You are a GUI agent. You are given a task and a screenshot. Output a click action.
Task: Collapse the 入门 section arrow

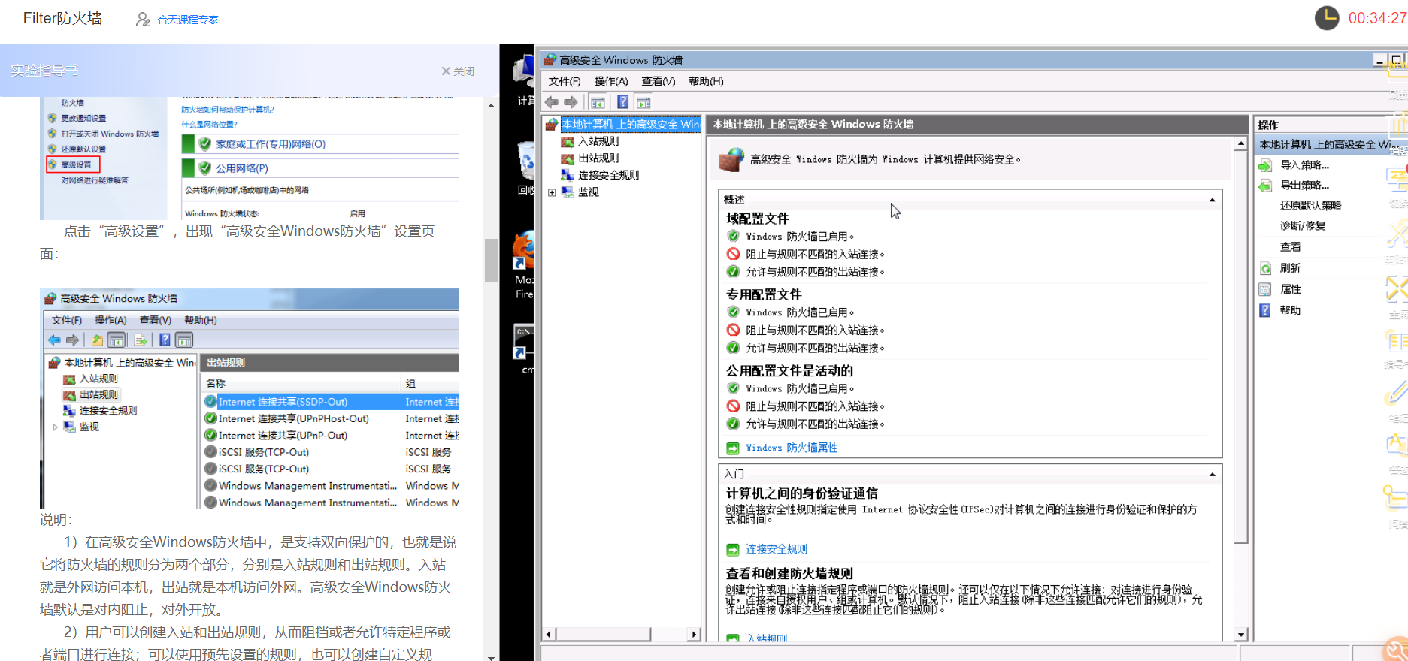coord(1212,475)
